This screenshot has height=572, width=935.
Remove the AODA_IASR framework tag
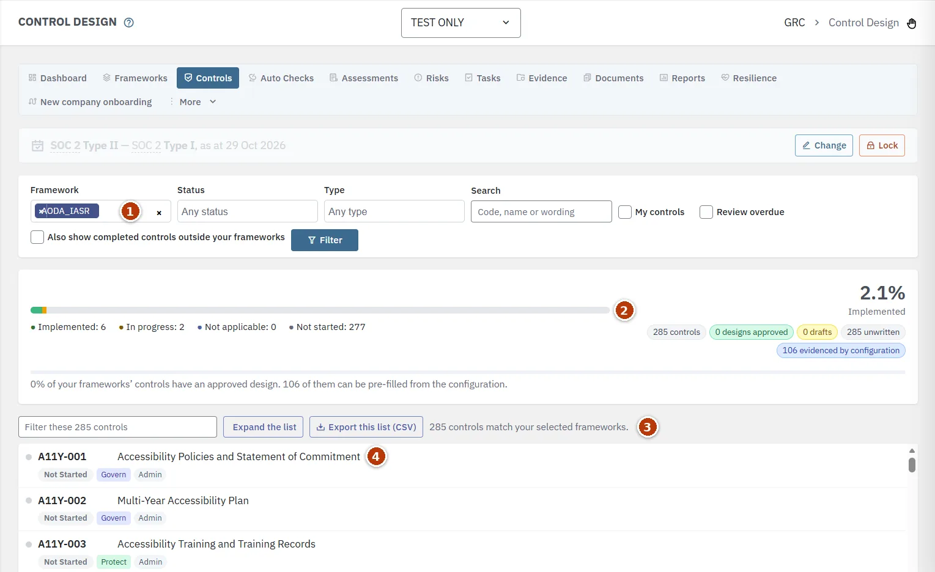(42, 211)
